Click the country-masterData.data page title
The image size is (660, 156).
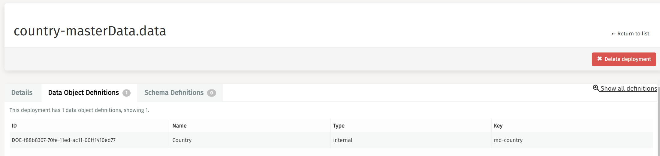[90, 31]
